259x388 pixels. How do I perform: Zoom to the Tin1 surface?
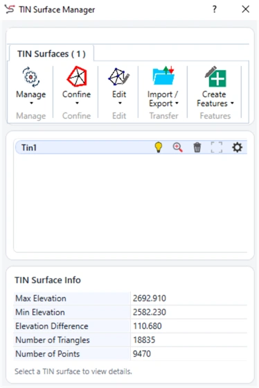pyautogui.click(x=177, y=147)
